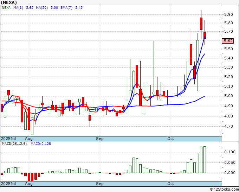This screenshot has width=239, height=192.
Task: Select the NEXA legend label
Action: tap(6, 8)
